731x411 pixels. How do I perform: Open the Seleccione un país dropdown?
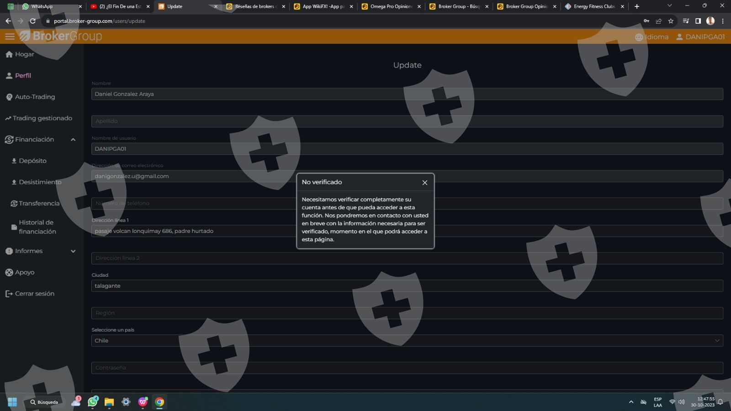coord(407,341)
